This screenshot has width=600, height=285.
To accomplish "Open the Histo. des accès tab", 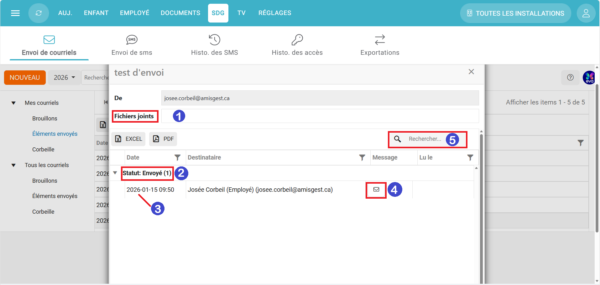I will point(297,45).
